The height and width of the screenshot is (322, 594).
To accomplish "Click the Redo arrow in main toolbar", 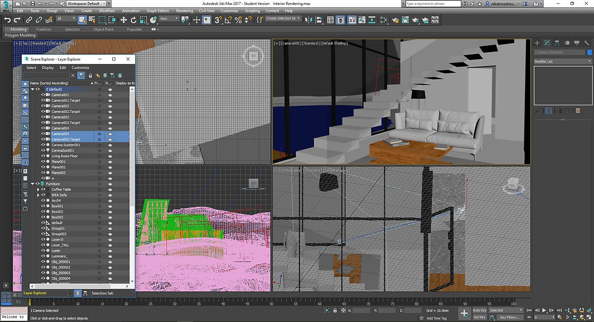I will pos(17,20).
